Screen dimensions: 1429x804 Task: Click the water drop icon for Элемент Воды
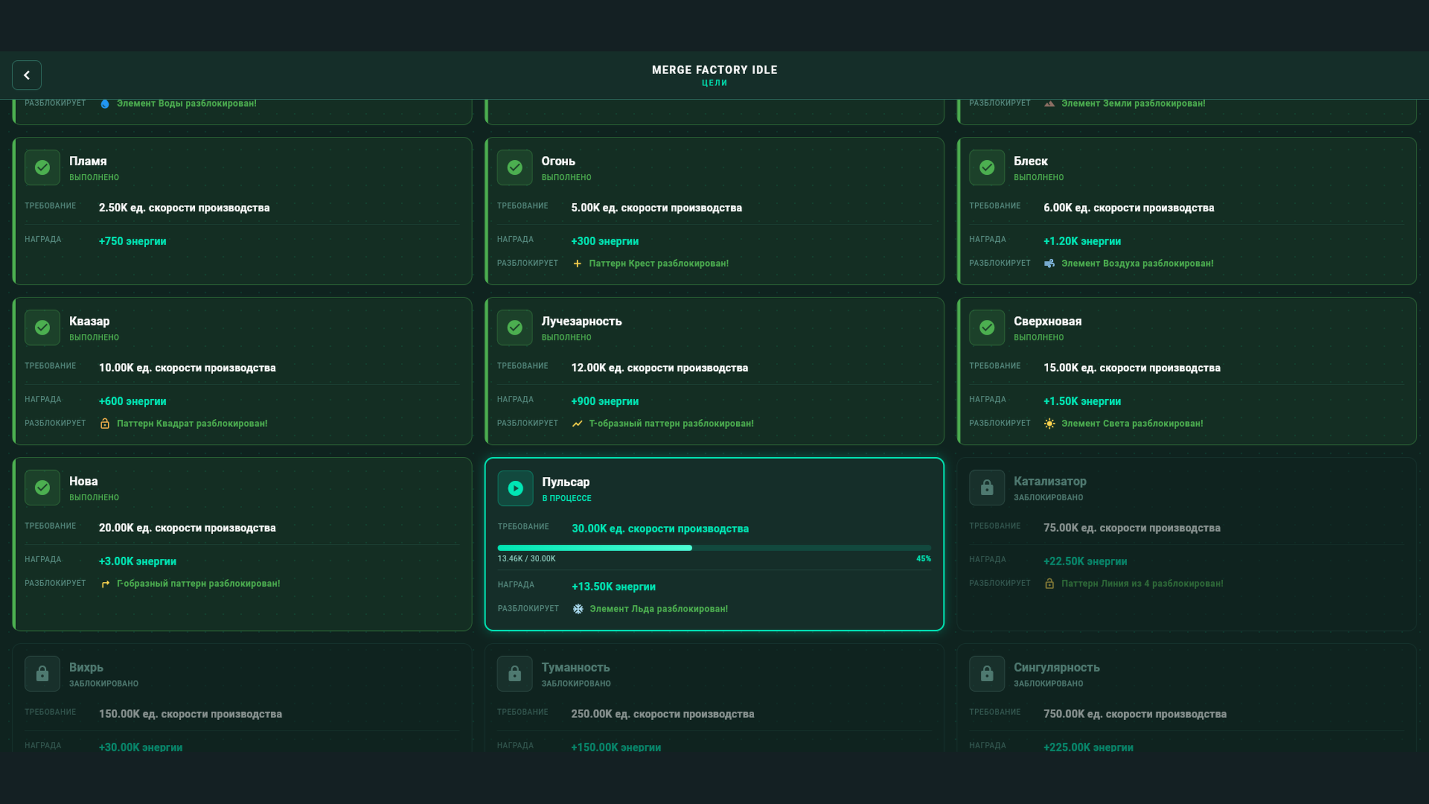[x=106, y=103]
